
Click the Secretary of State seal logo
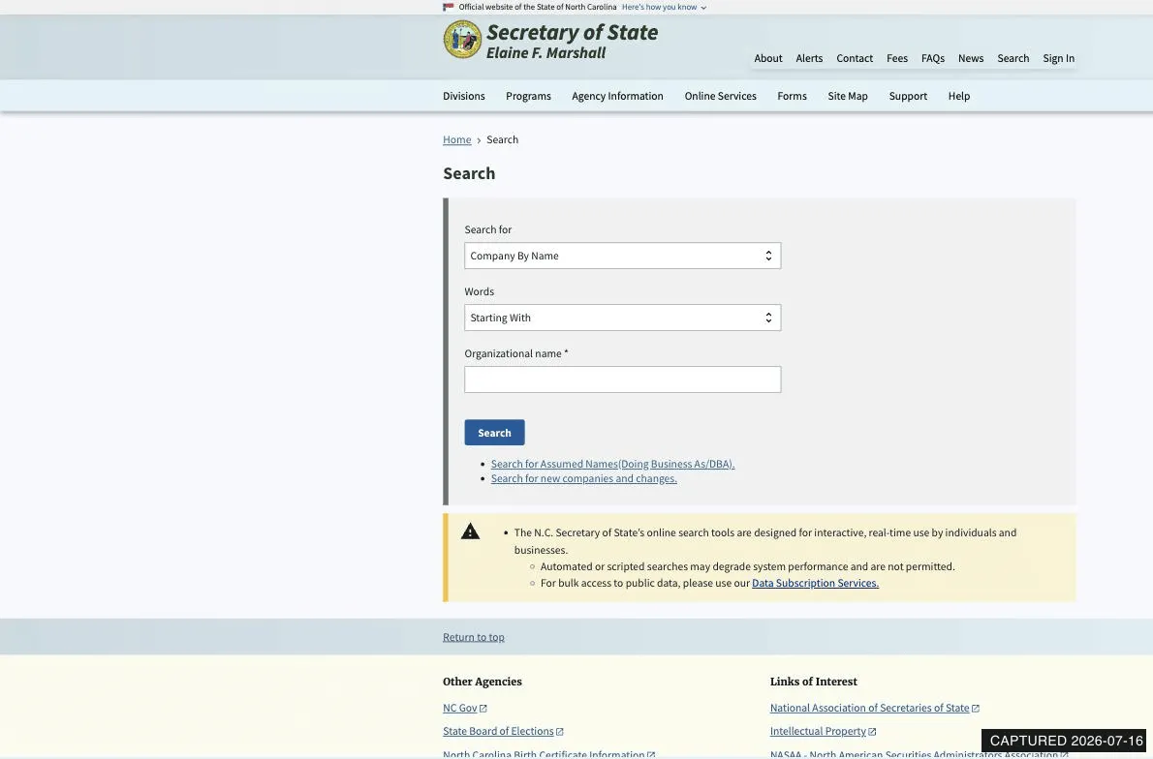[462, 39]
